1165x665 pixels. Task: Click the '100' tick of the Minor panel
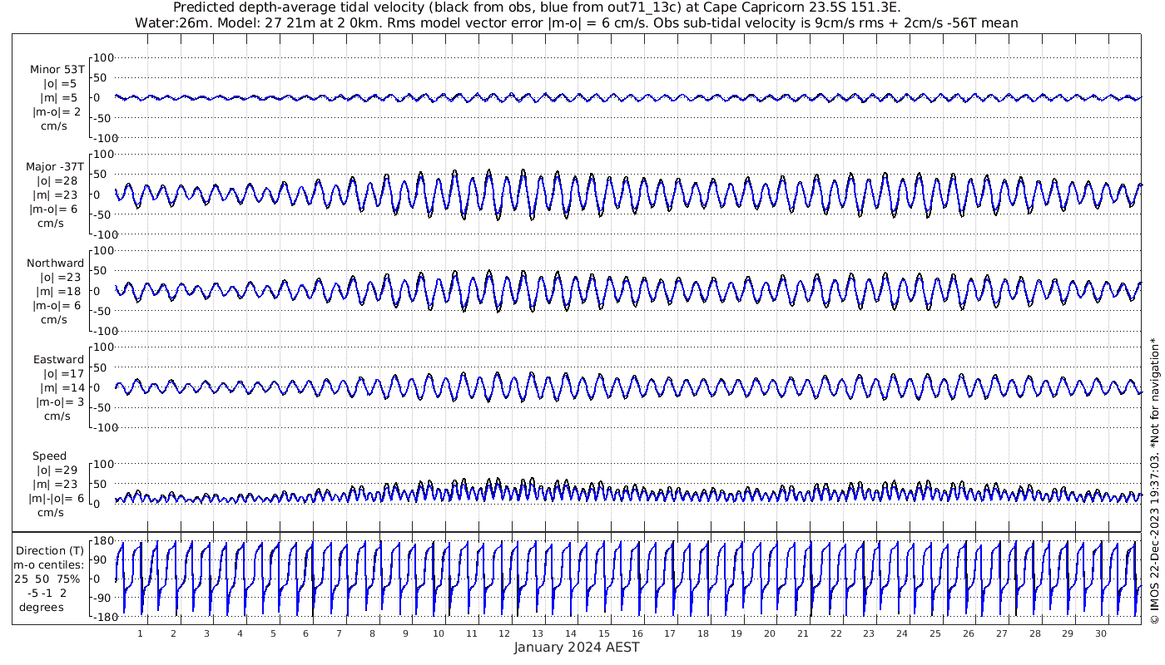[102, 57]
